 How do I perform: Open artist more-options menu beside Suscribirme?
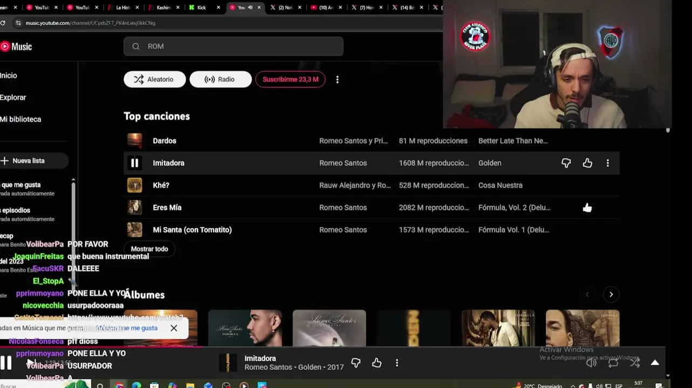(x=338, y=80)
